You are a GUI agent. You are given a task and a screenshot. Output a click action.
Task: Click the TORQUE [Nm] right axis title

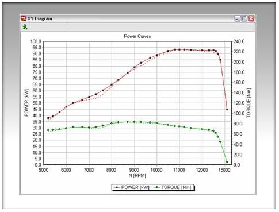coord(249,103)
